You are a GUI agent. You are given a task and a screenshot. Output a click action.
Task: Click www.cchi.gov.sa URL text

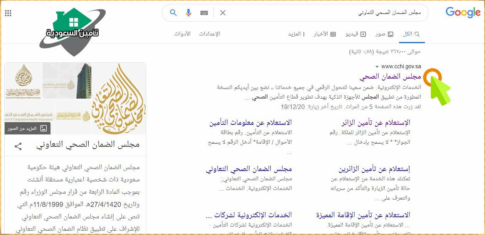(x=401, y=67)
